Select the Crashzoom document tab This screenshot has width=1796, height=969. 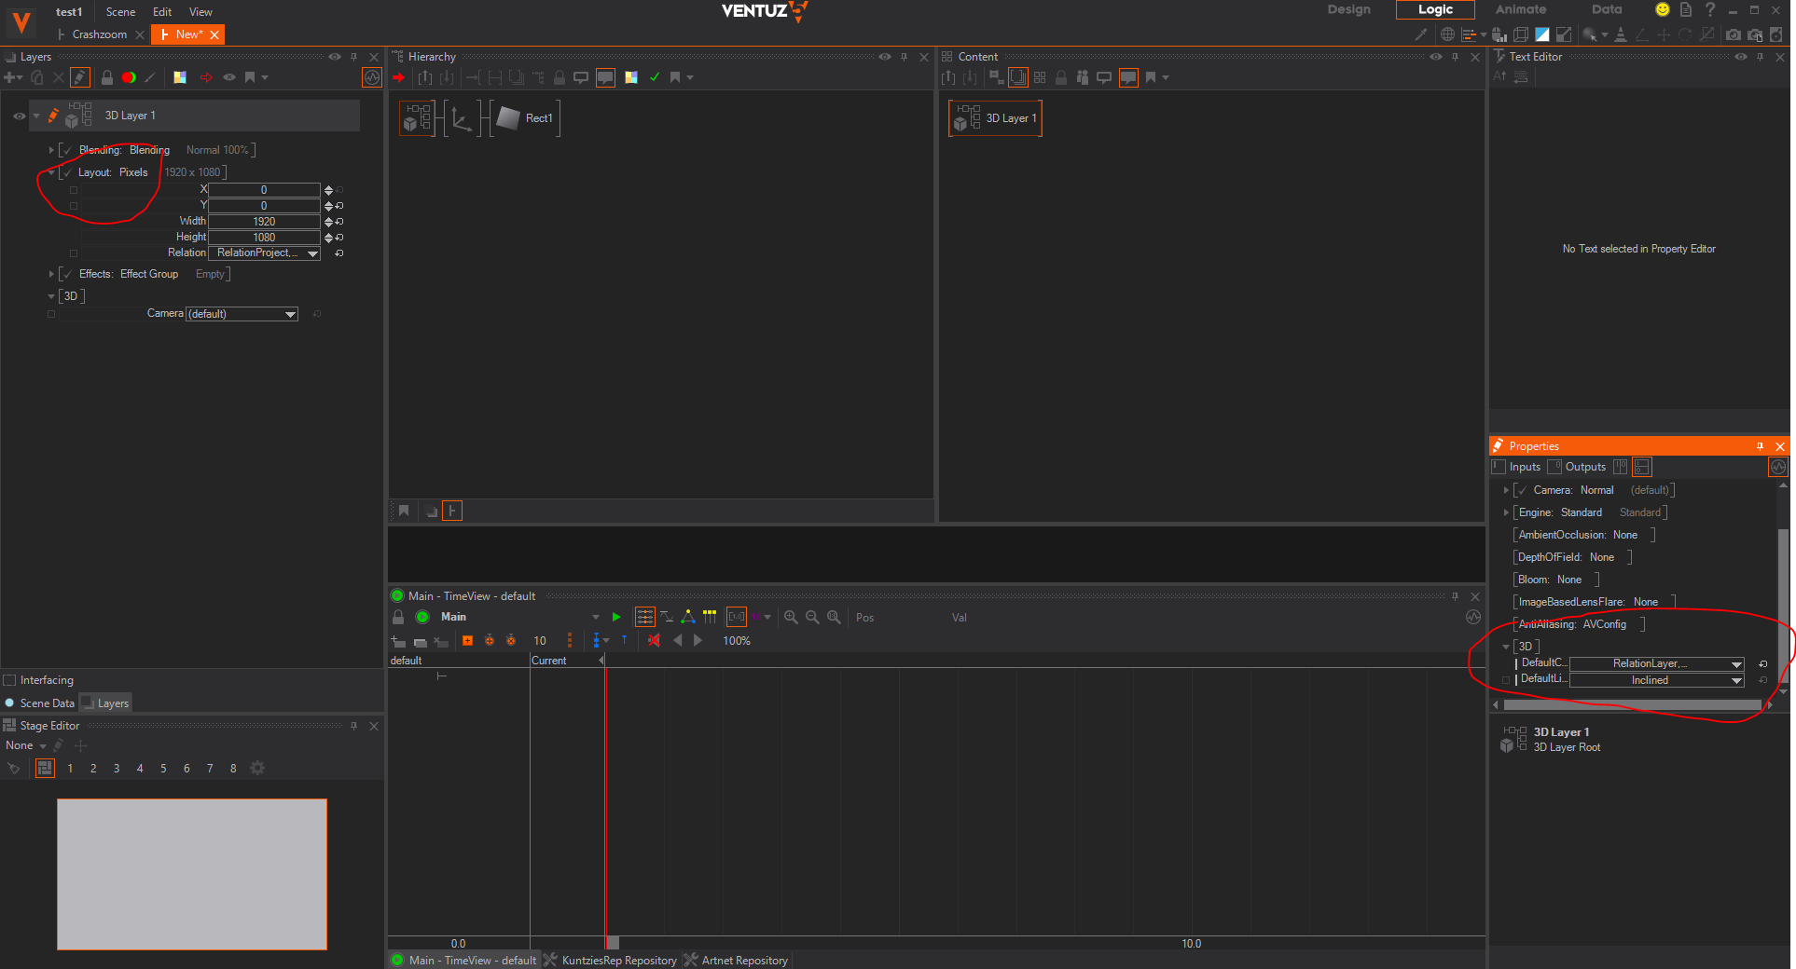coord(99,34)
